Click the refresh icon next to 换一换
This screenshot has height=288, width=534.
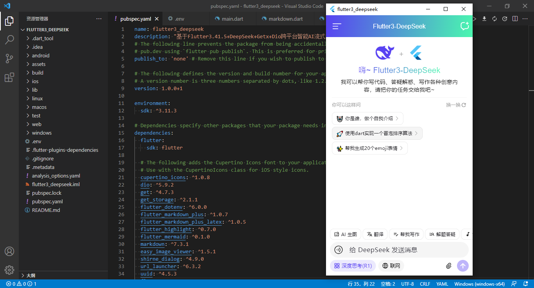(464, 105)
